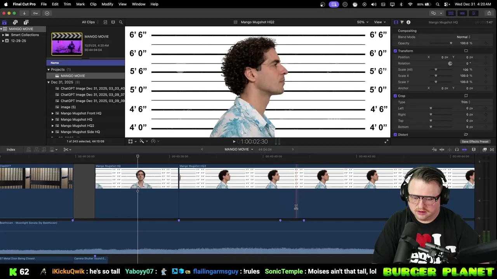Click the Rotation dial control
Screen dimensions: 497x279
[450, 63]
